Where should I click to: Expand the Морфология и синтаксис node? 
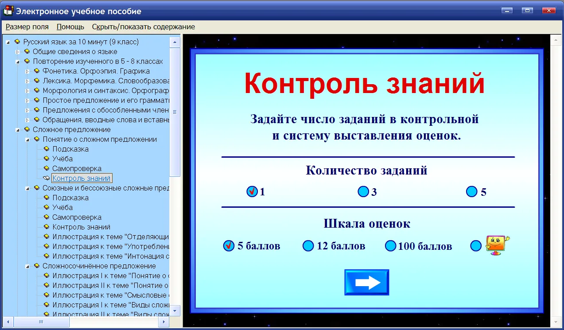[27, 91]
